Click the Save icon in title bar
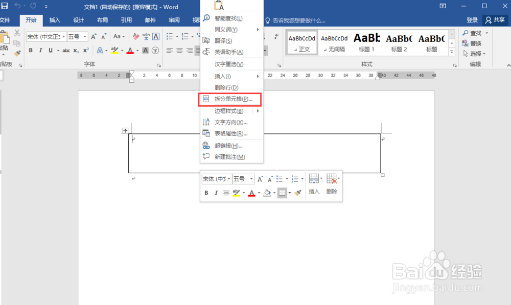Viewport: 511px width, 305px height. coord(5,6)
